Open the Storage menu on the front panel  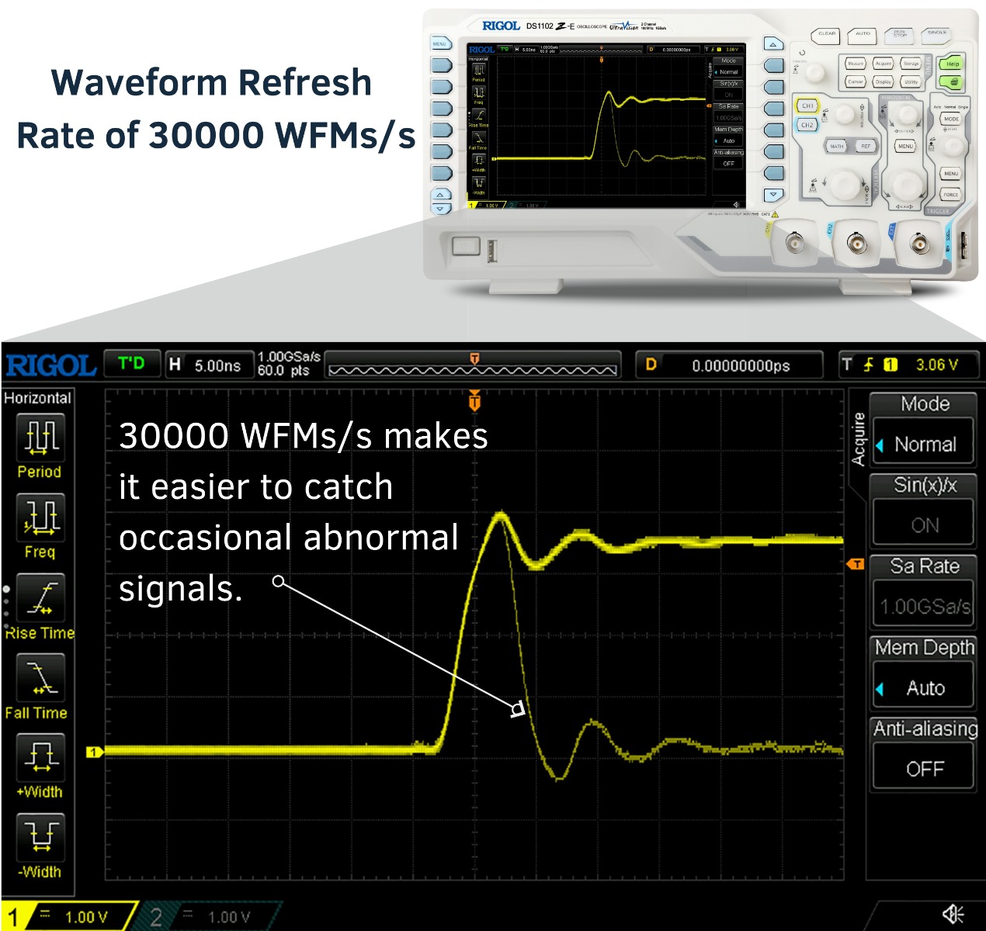(911, 64)
